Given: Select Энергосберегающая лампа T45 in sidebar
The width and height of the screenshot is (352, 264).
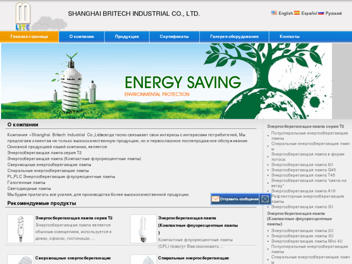Looking at the screenshot, I should pos(303,175).
